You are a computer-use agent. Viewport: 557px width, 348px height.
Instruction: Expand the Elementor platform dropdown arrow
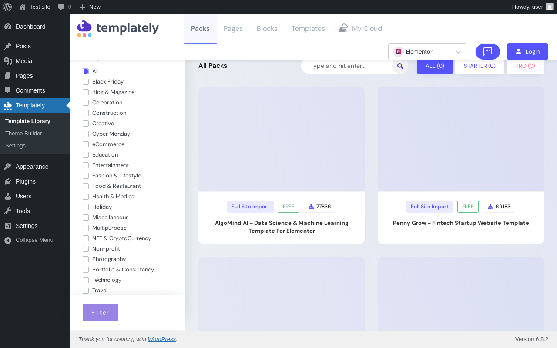click(458, 52)
